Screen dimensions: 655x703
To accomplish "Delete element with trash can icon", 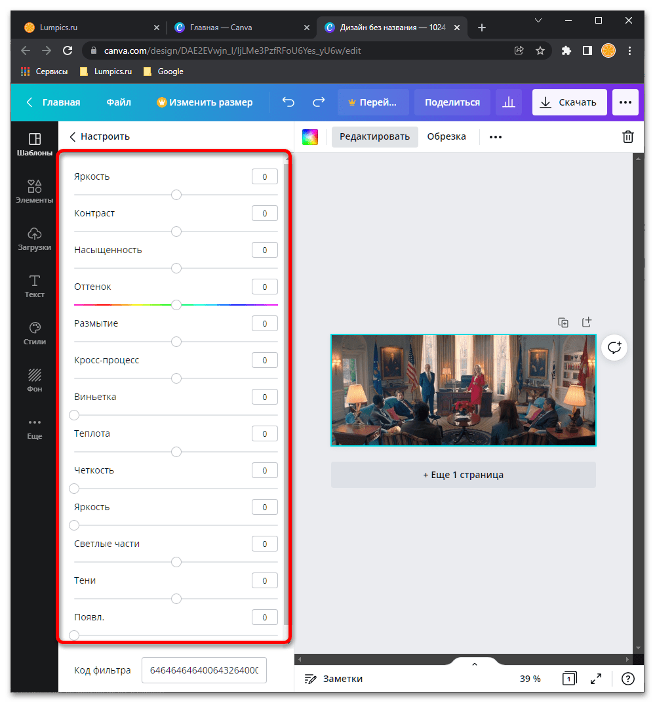I will [x=628, y=136].
